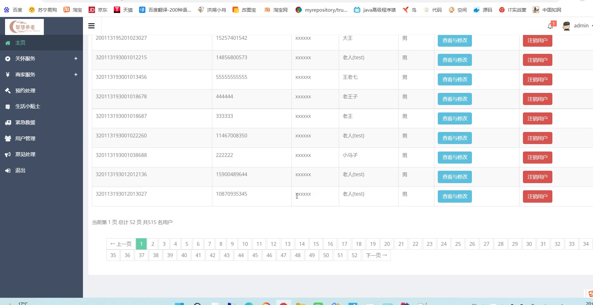Go to 主页 in the sidebar
The image size is (593, 305).
tap(41, 43)
